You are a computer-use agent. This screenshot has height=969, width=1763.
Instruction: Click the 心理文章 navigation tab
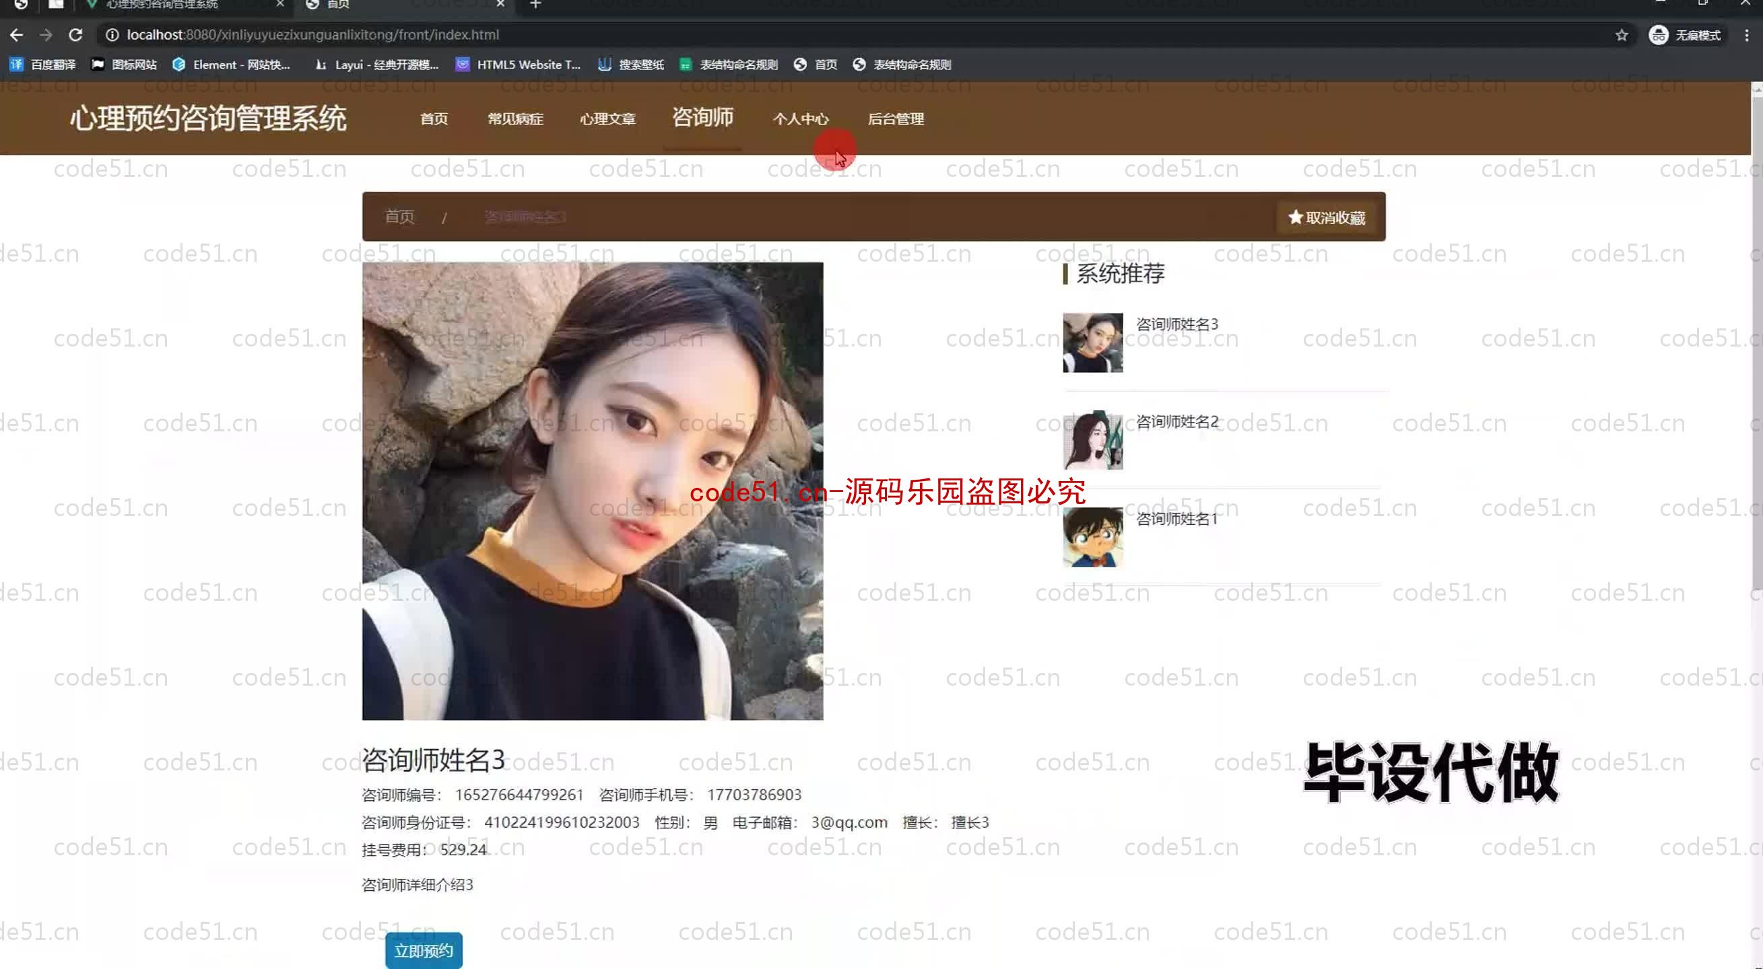607,118
